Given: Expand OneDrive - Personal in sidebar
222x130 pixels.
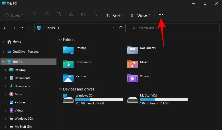Looking at the screenshot, I should point(3,52).
